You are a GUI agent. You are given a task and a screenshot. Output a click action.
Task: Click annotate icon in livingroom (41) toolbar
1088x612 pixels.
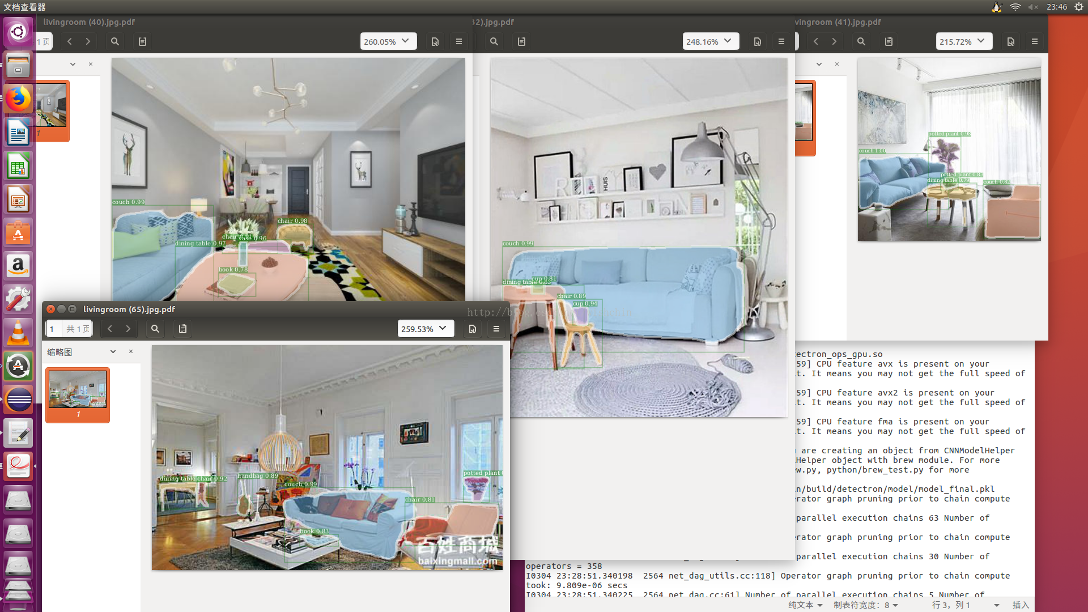coord(889,41)
